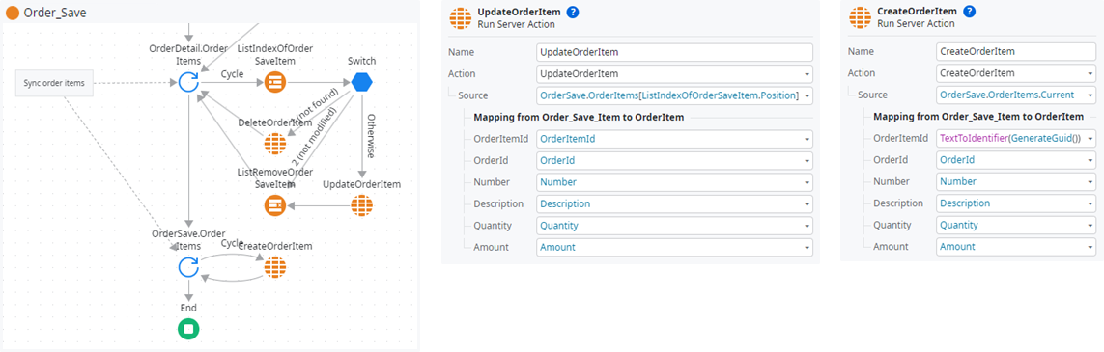Image resolution: width=1104 pixels, height=352 pixels.
Task: Open Number mapping dropdown in UpdateOrderItem
Action: point(674,182)
